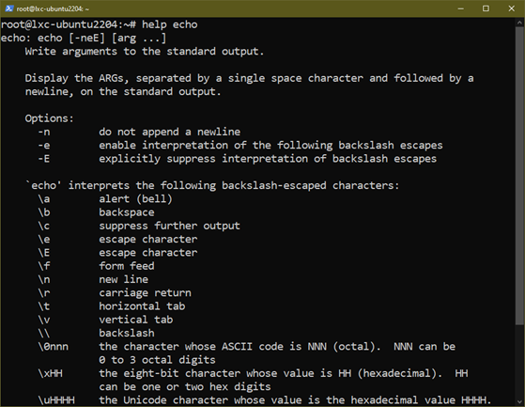The height and width of the screenshot is (407, 525).
Task: Click the 'Options:' heading text
Action: (49, 118)
